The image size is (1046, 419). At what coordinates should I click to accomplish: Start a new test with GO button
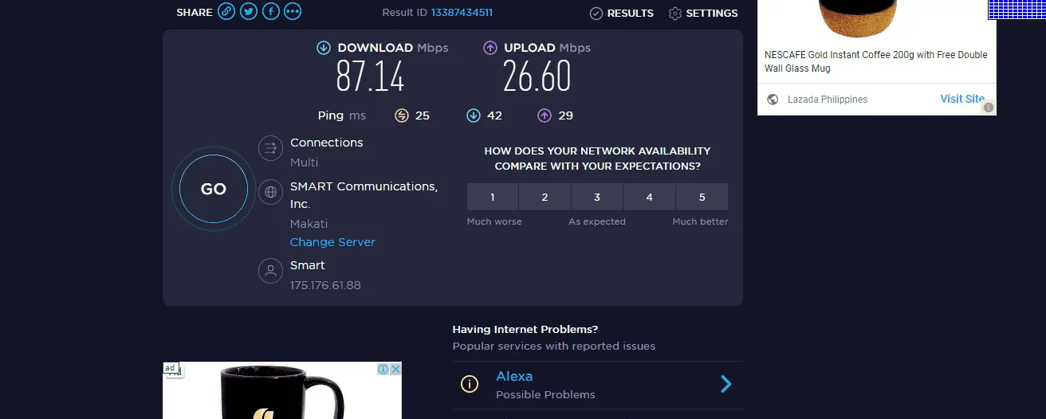click(x=214, y=189)
